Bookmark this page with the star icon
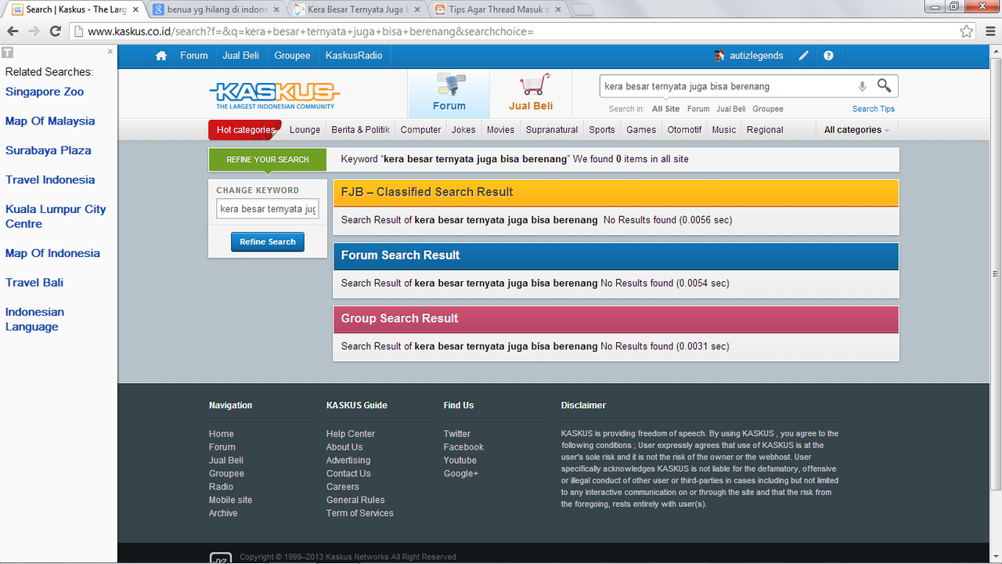Image resolution: width=1002 pixels, height=564 pixels. pyautogui.click(x=967, y=31)
